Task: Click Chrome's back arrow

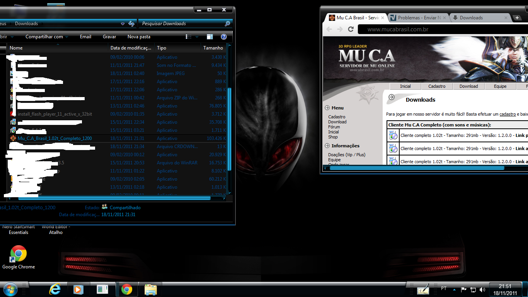Action: click(x=329, y=29)
